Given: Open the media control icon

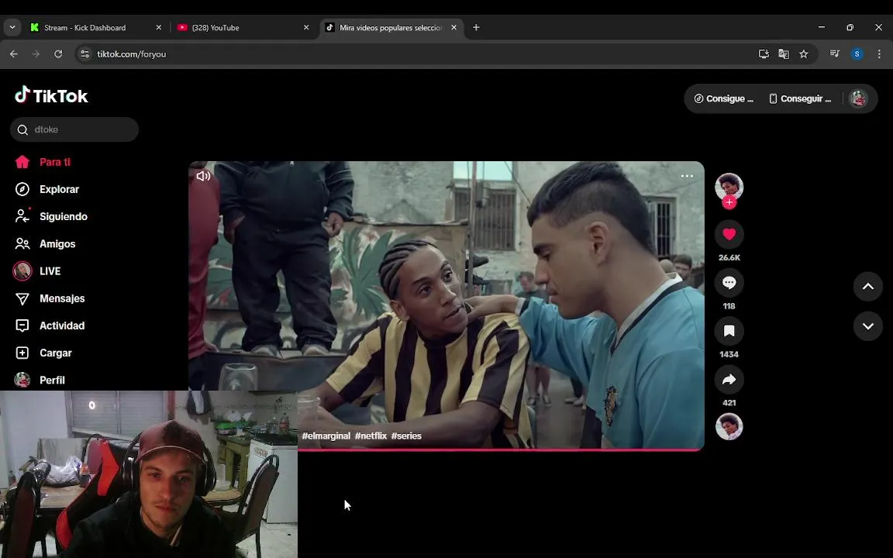Looking at the screenshot, I should 835,54.
